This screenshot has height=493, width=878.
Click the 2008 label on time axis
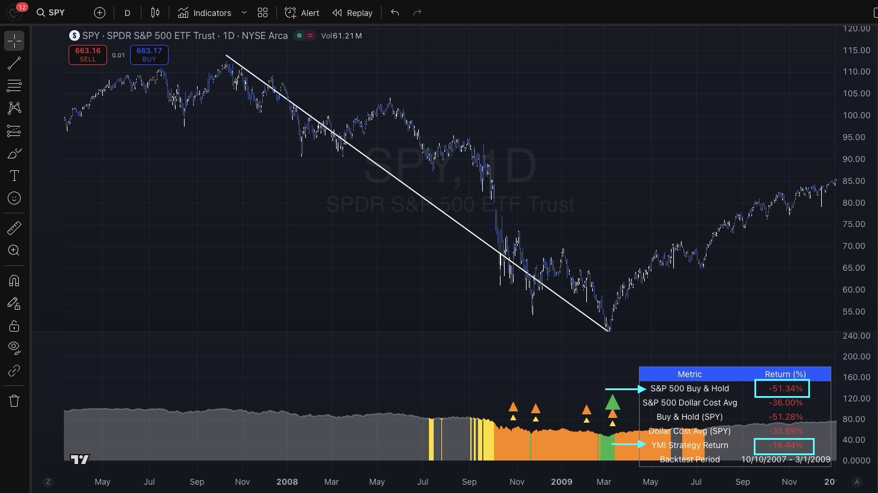[x=287, y=482]
